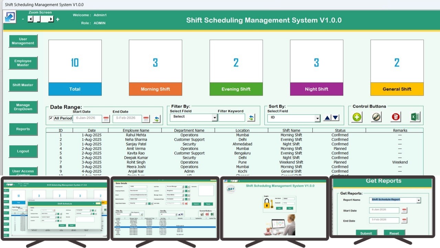Expand the Sort By field dropdown
This screenshot has width=440, height=248.
click(x=318, y=118)
